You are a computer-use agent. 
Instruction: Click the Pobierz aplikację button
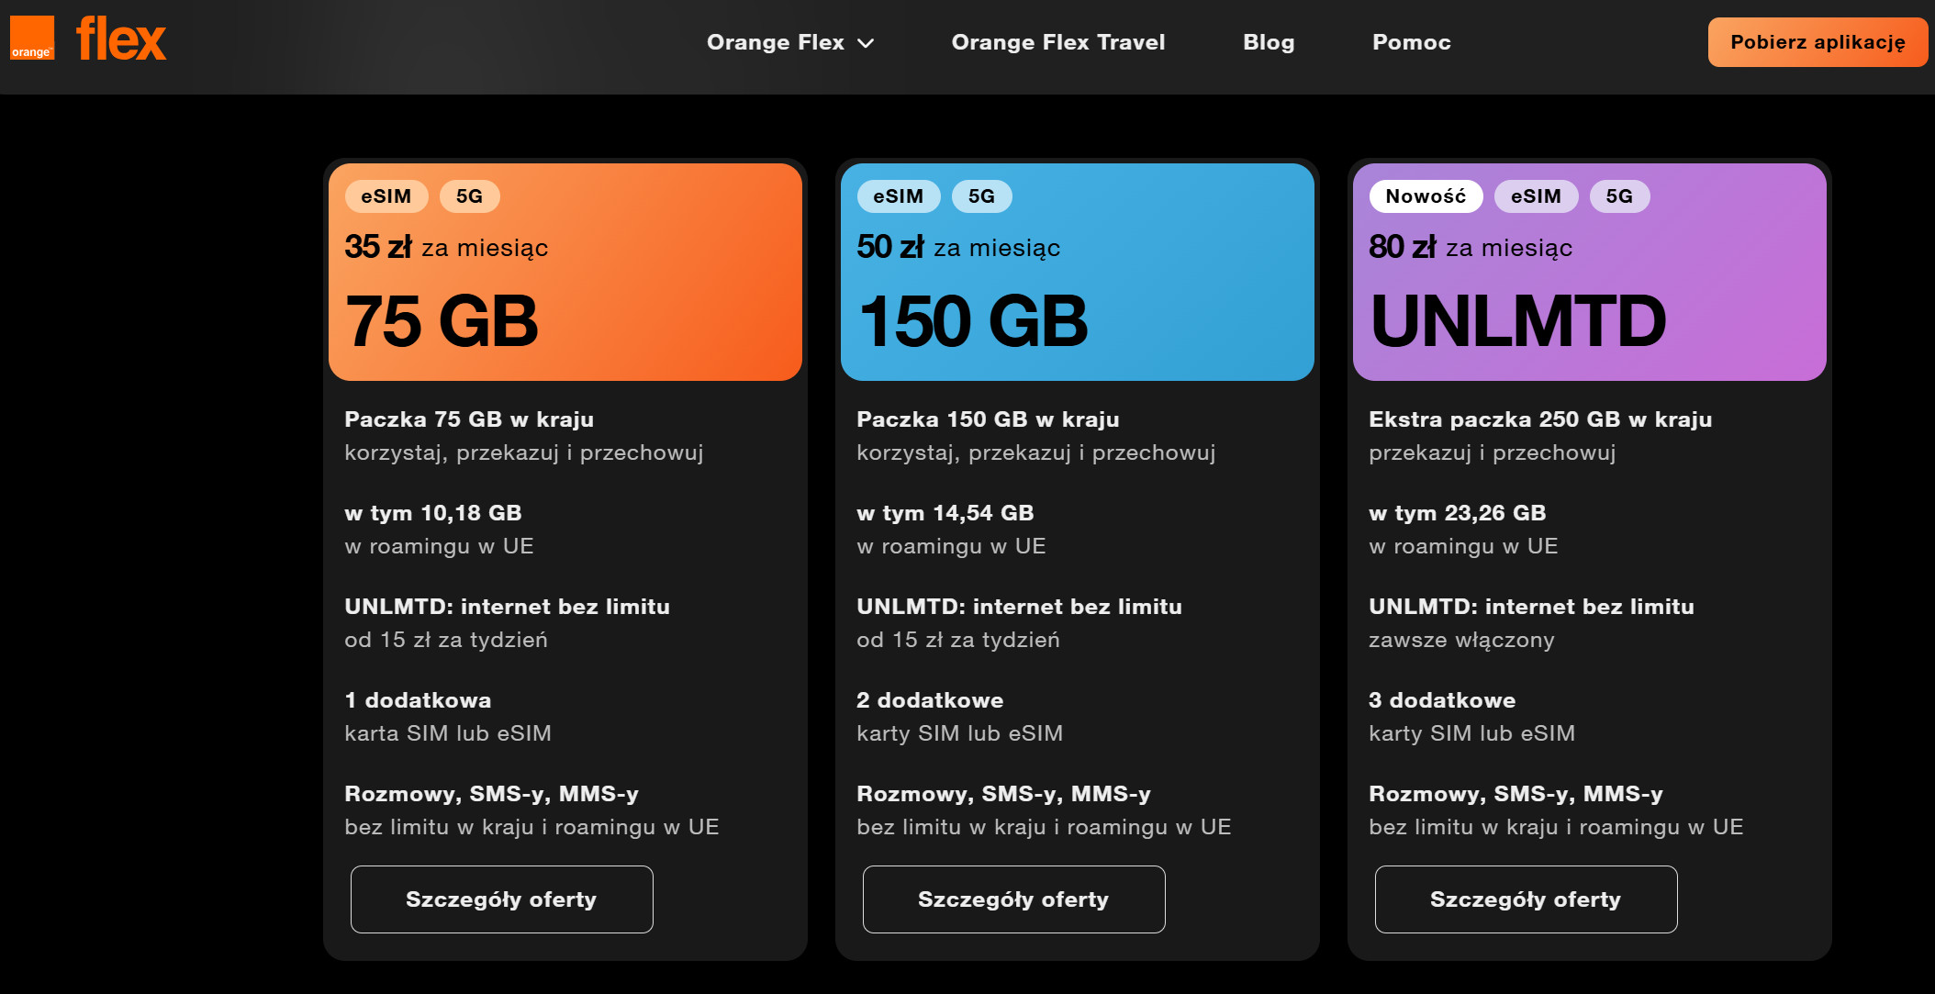pyautogui.click(x=1818, y=42)
